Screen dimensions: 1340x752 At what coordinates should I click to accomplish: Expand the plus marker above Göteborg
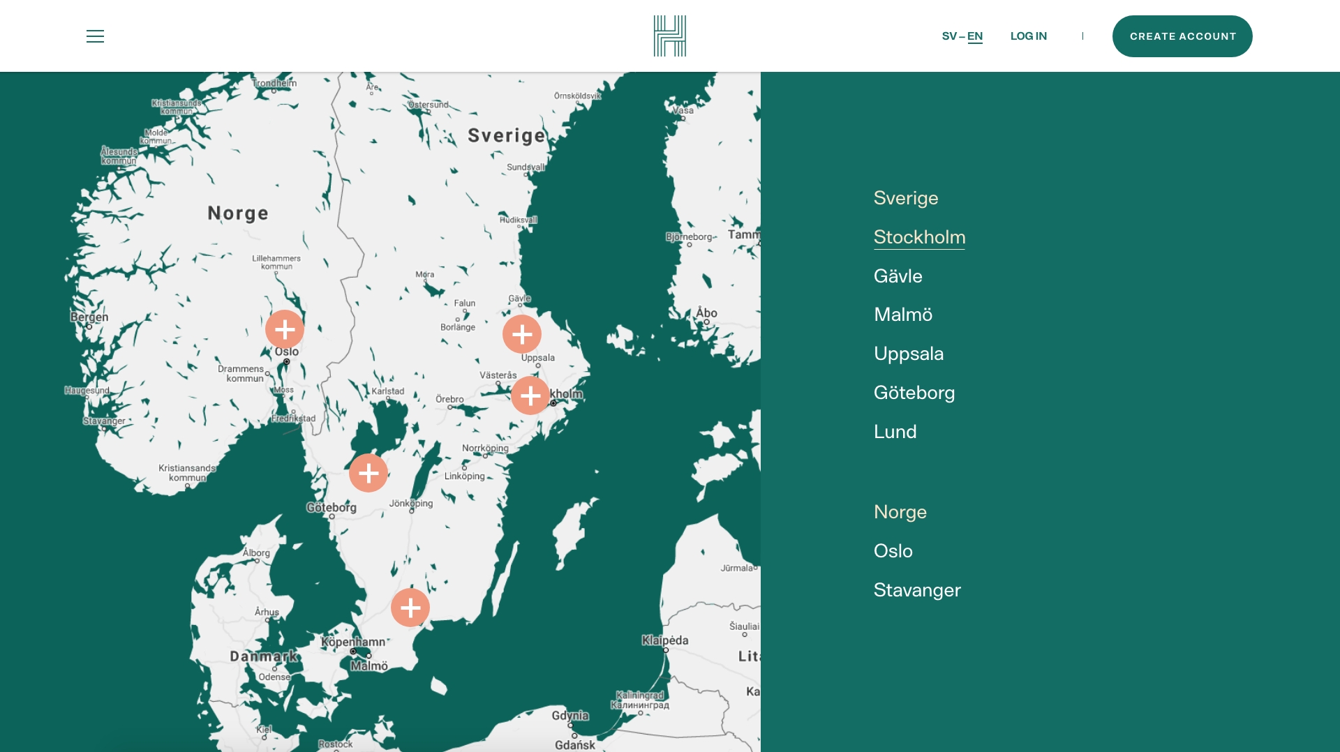click(368, 473)
